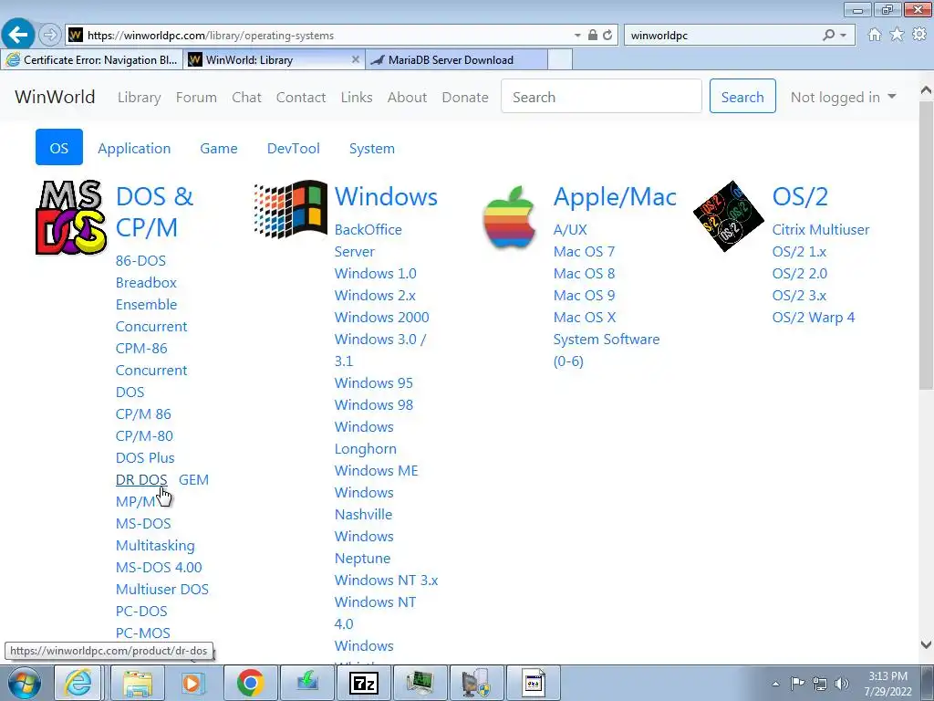The width and height of the screenshot is (934, 701).
Task: Switch to the Certificate Error tab
Action: tap(92, 59)
